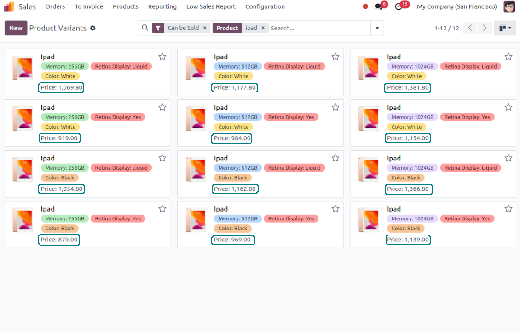Viewport: 520px width, 332px height.
Task: Click the New button
Action: point(16,28)
